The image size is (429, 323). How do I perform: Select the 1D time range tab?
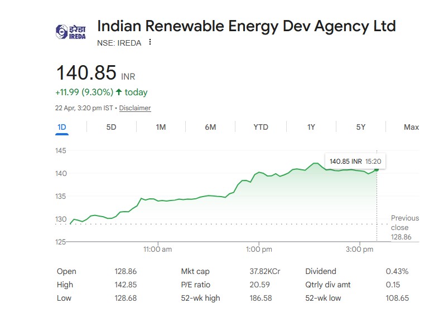click(62, 127)
